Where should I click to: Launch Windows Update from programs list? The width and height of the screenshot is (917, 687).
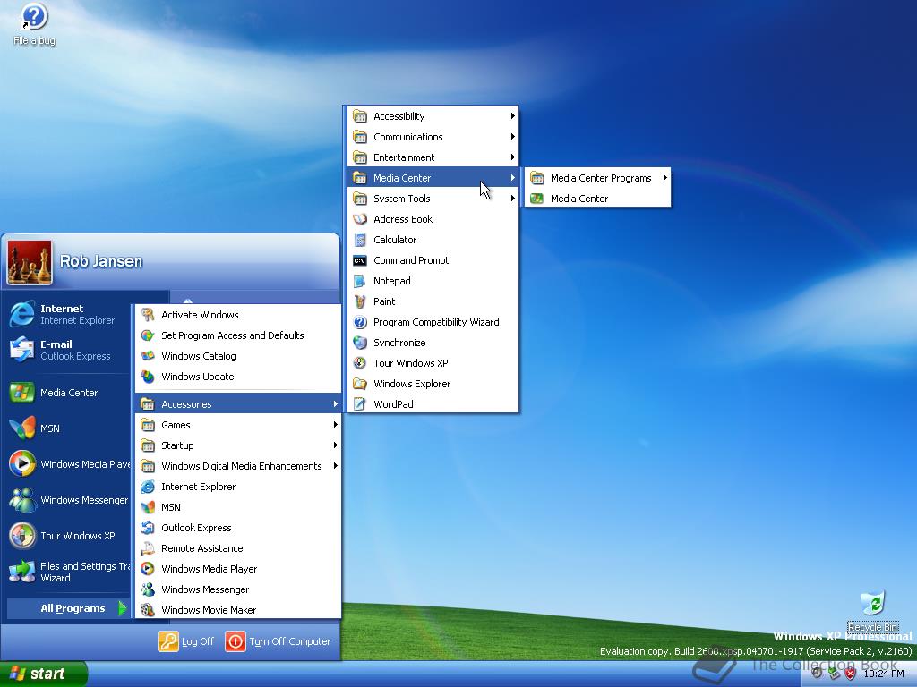tap(238, 377)
